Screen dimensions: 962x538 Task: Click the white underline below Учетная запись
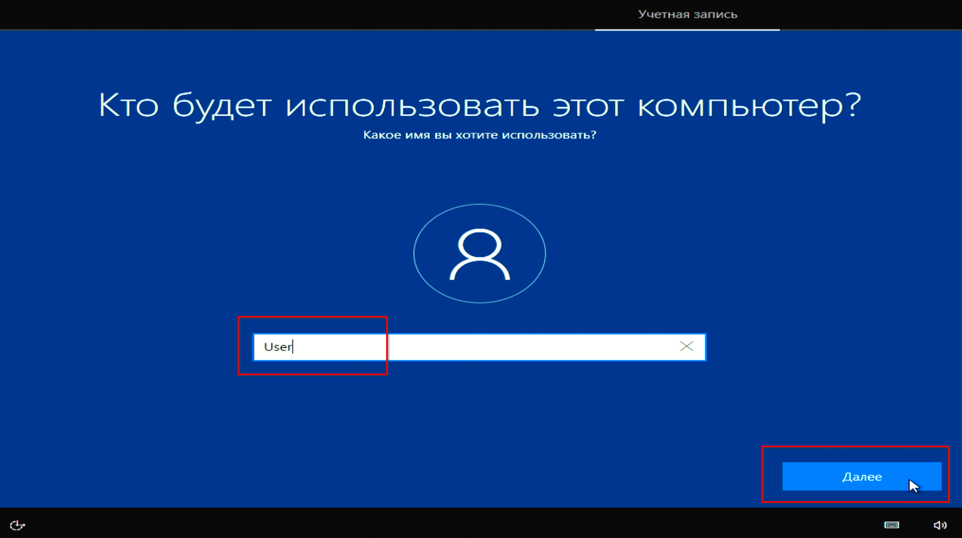687,30
